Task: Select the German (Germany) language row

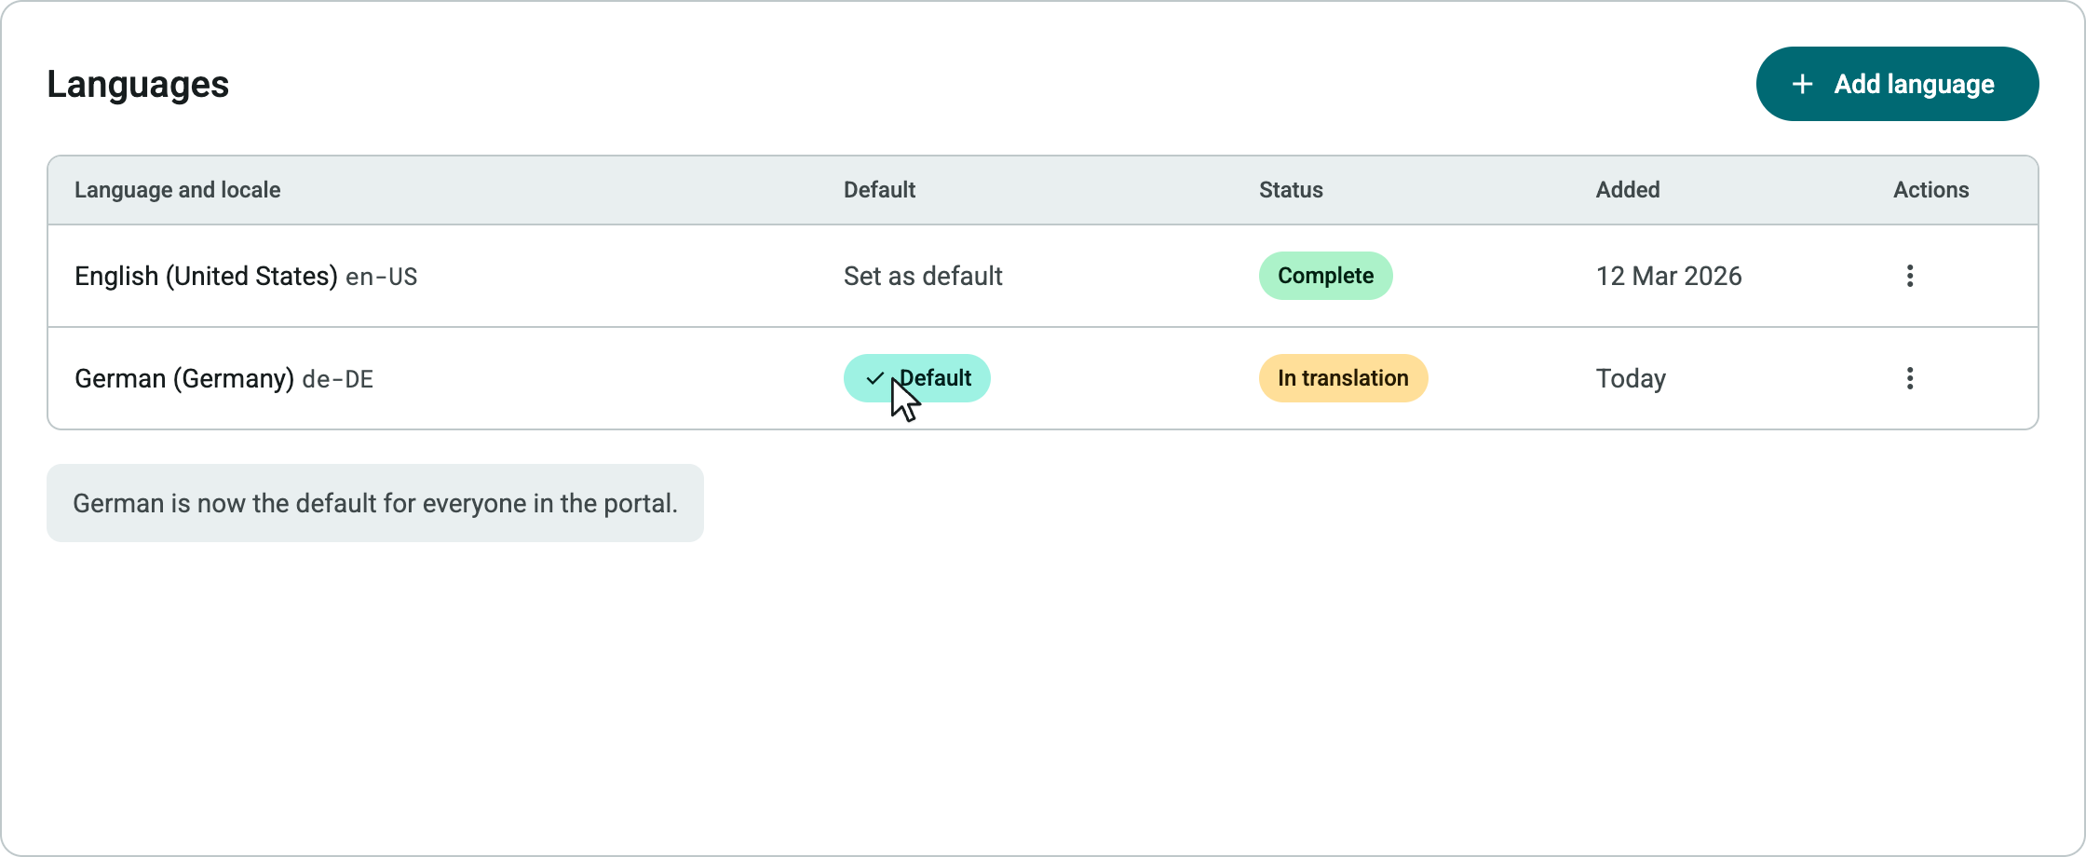Action: pos(1043,378)
